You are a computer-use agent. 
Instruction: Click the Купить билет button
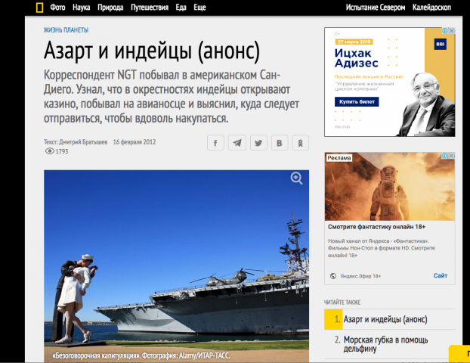pyautogui.click(x=357, y=101)
